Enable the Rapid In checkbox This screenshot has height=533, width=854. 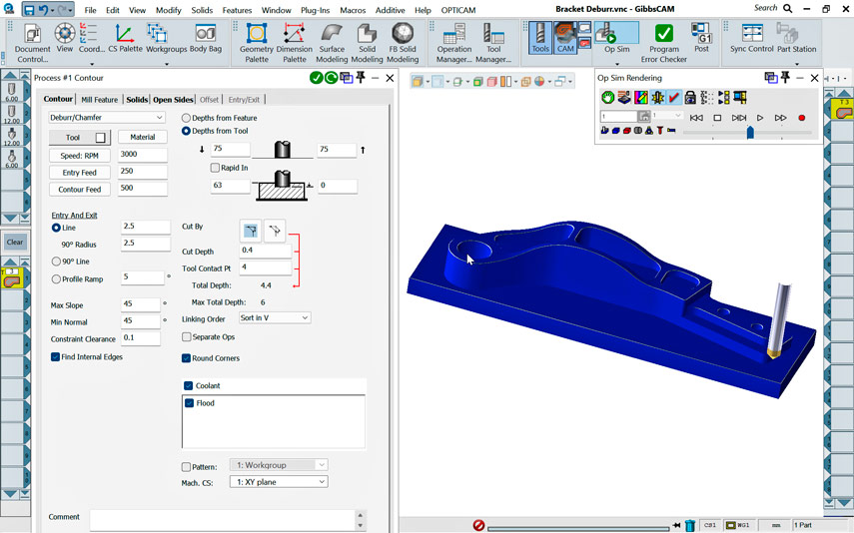216,168
